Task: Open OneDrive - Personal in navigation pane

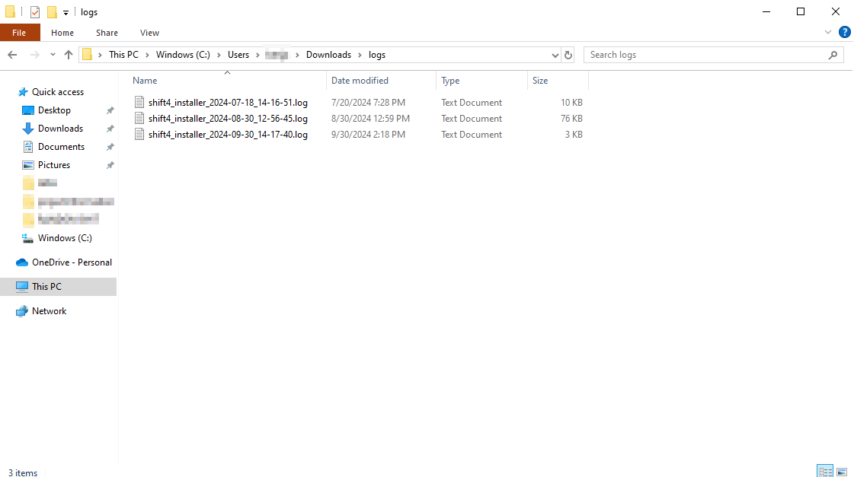Action: tap(72, 262)
